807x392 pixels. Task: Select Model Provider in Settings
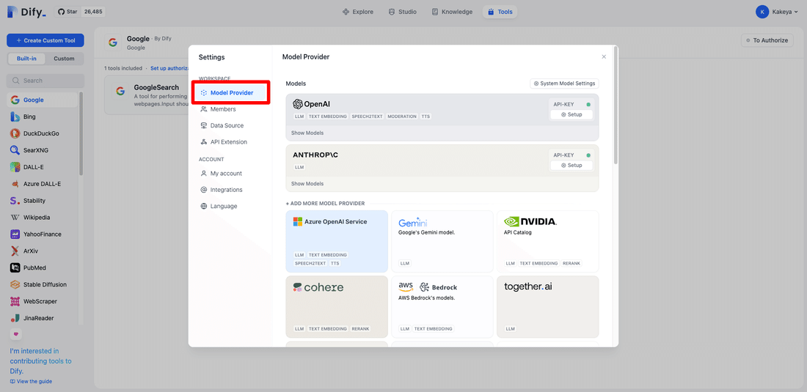click(230, 93)
